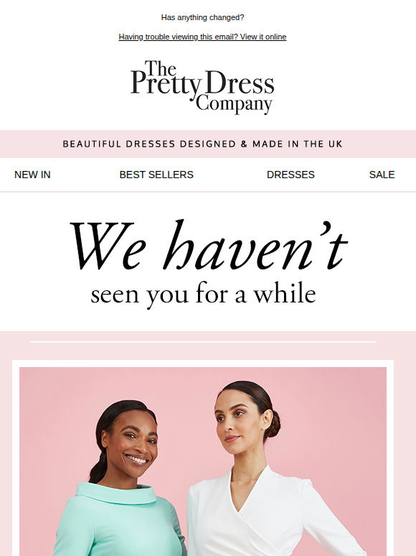
Task: Click the mint dress roll collar
Action: point(117,493)
